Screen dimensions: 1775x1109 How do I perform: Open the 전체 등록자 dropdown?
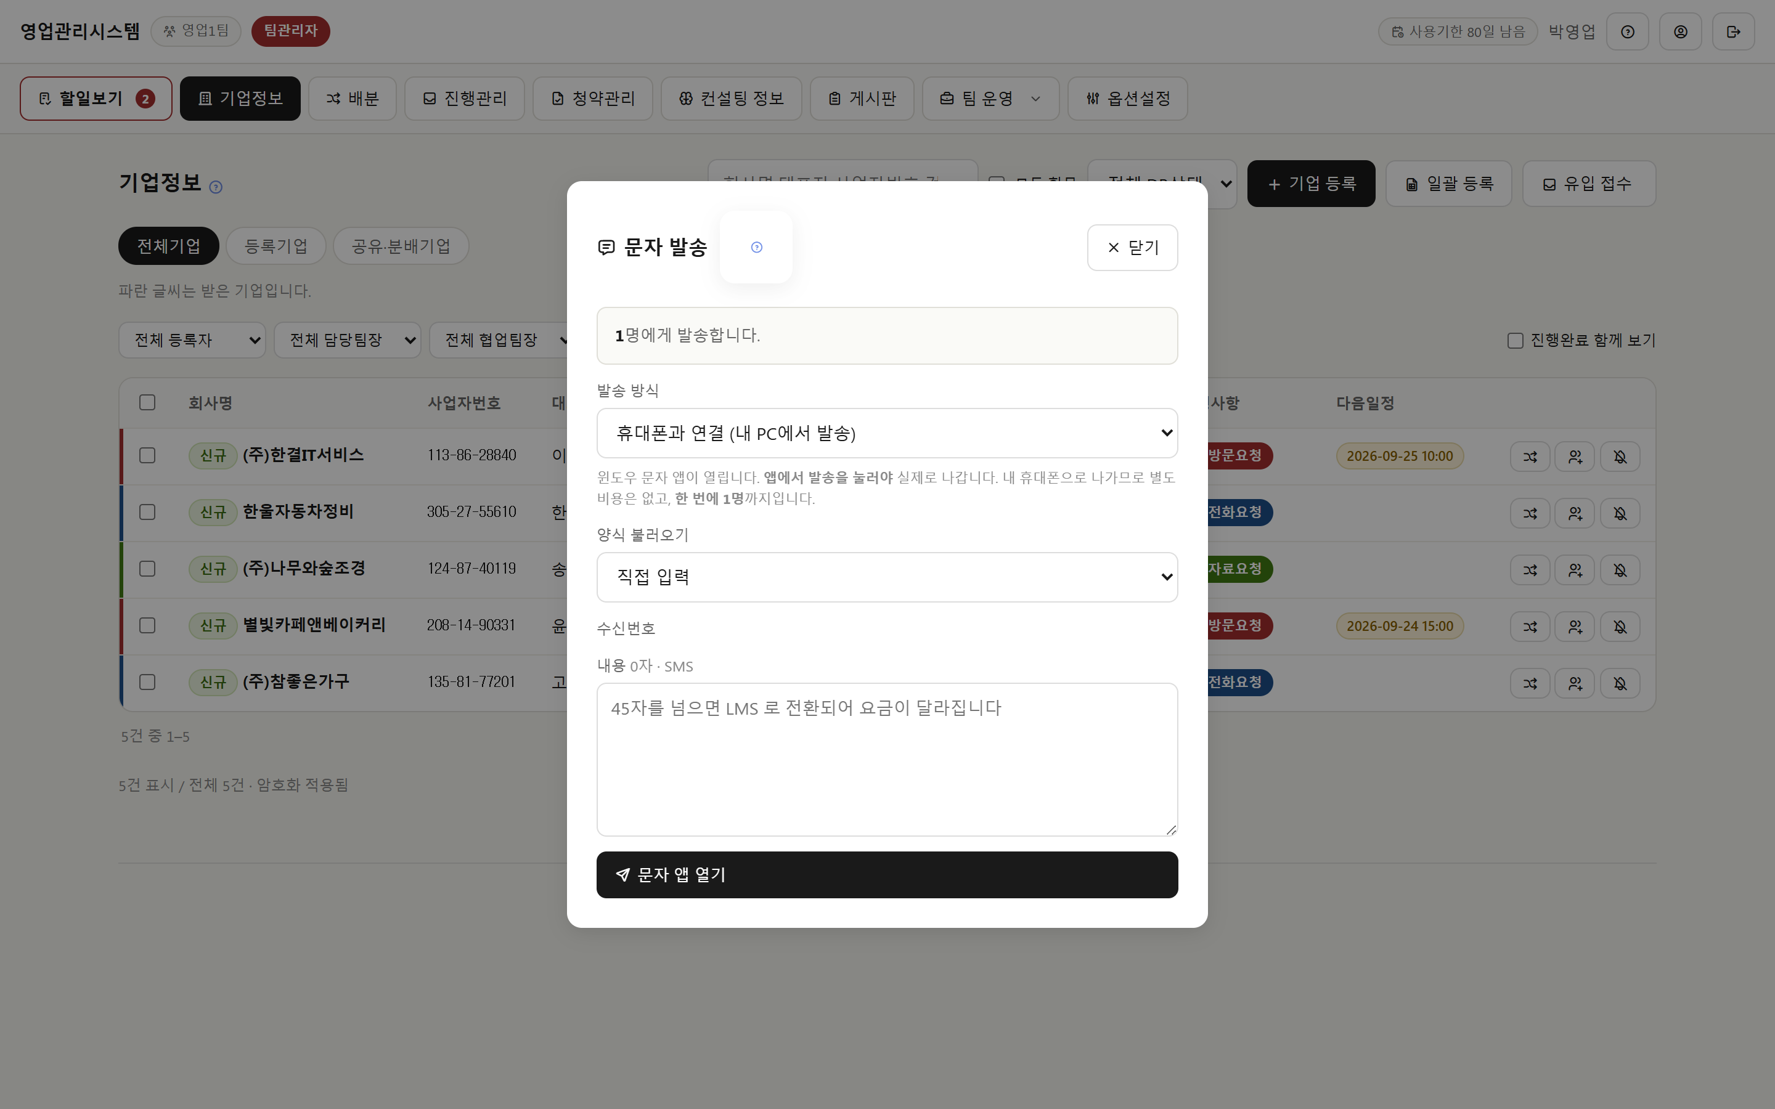[192, 340]
